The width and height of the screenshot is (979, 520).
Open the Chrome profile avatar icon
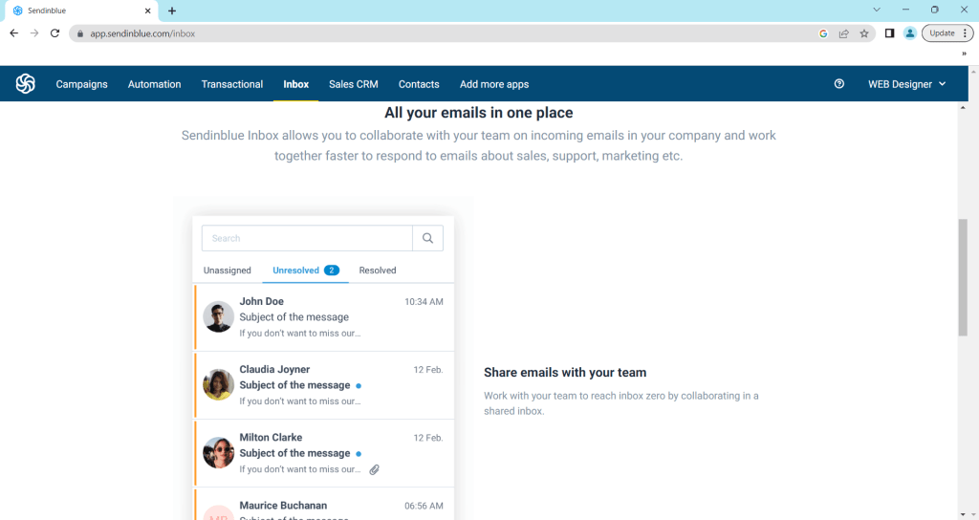(909, 33)
